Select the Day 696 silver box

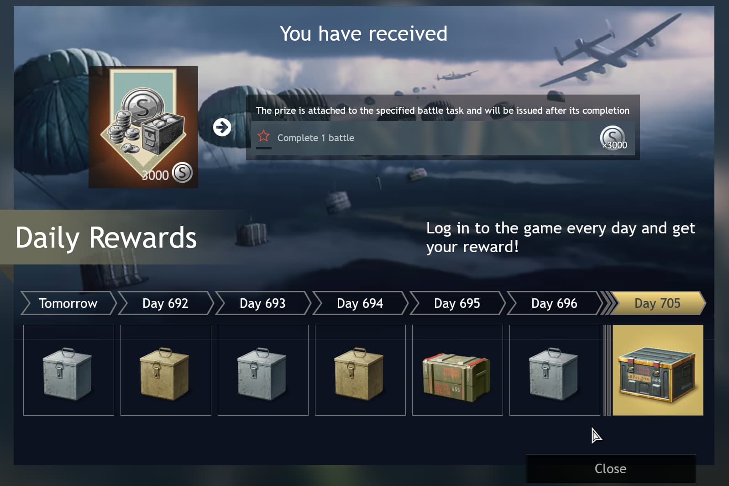[x=555, y=370]
